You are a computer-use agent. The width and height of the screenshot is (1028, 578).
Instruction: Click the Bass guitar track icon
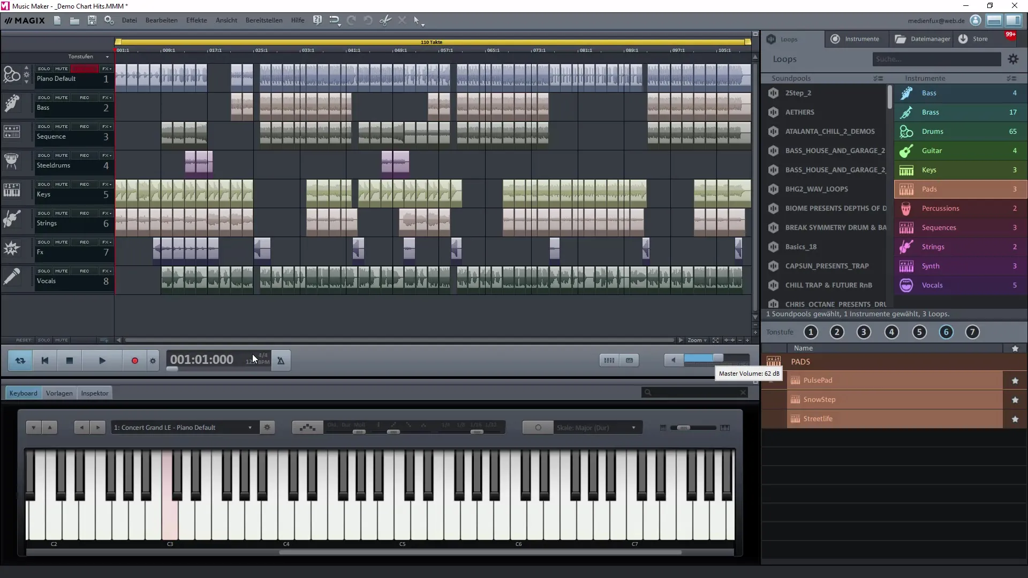(11, 103)
